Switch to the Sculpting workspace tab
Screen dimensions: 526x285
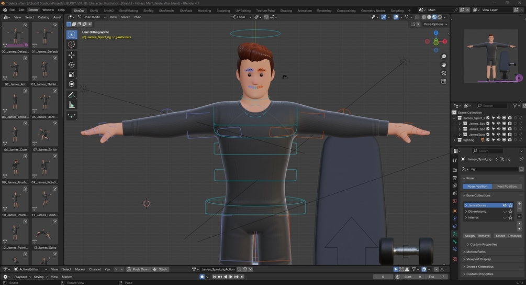point(223,10)
